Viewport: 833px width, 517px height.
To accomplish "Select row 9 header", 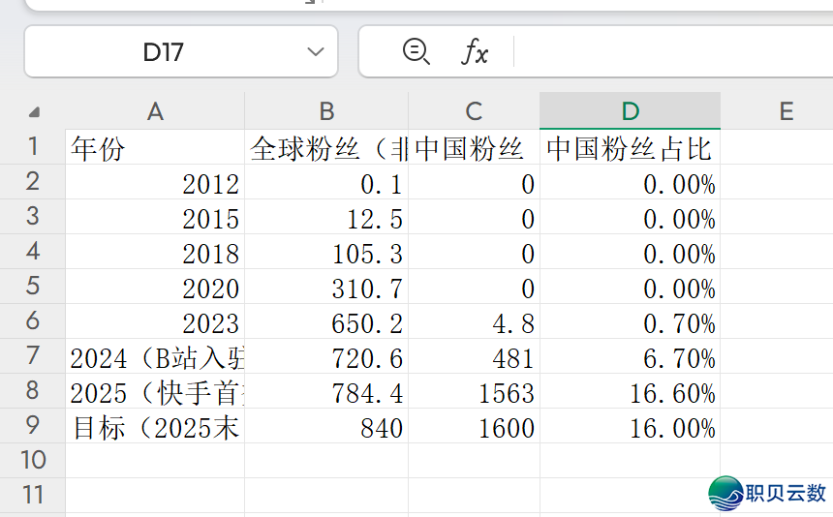I will 33,426.
